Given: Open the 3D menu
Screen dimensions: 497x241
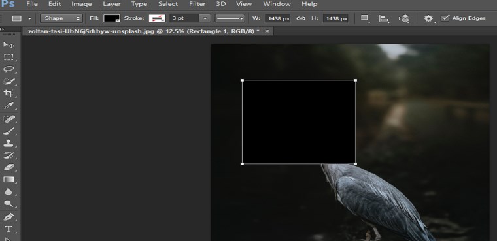Looking at the screenshot, I should coord(221,4).
